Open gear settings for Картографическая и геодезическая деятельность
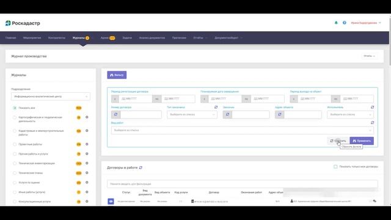The height and width of the screenshot is (220, 391). 87,117
